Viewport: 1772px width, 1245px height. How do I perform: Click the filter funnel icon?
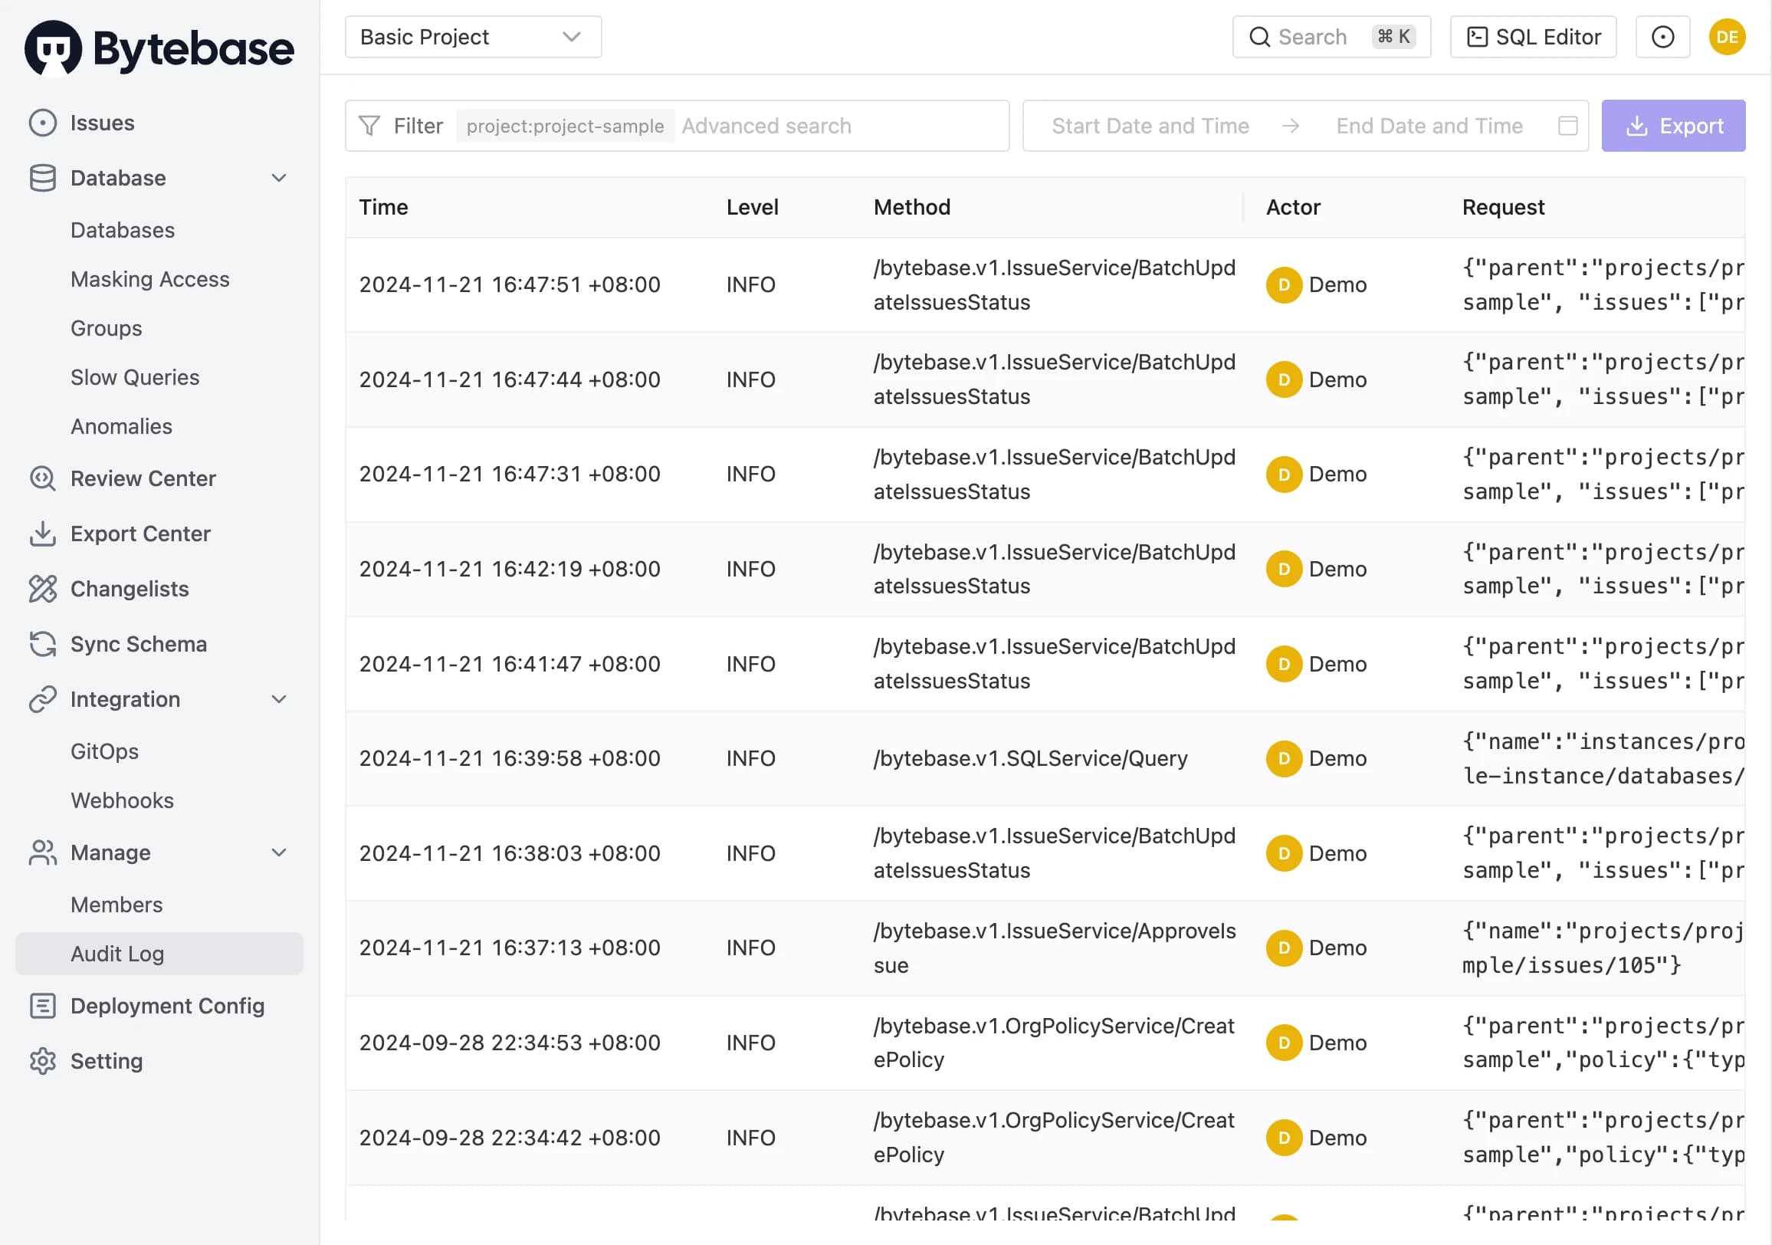369,125
